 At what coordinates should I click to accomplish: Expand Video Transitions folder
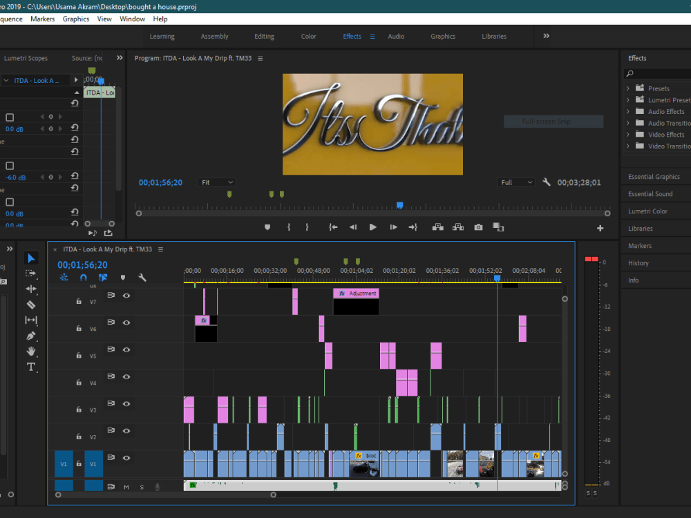tap(628, 146)
